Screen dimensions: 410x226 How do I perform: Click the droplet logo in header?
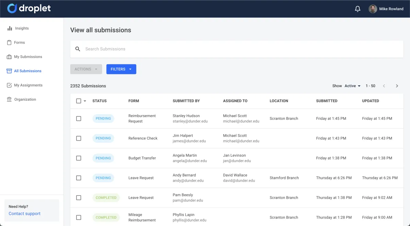click(29, 9)
